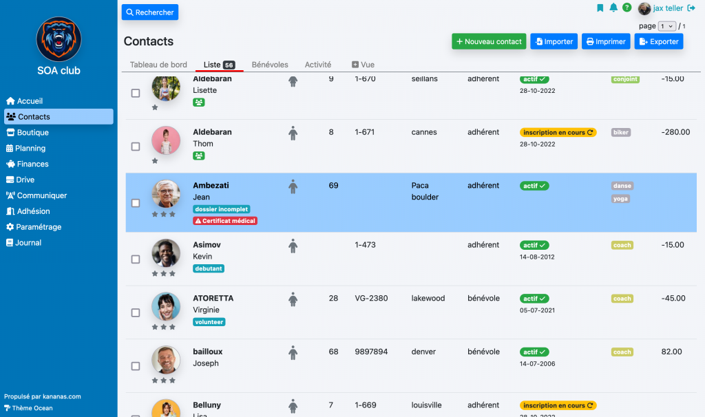Click jax teller's profile avatar

pyautogui.click(x=644, y=8)
